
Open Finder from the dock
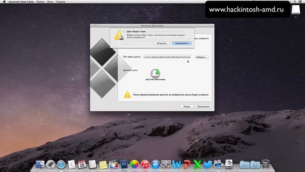(x=40, y=164)
